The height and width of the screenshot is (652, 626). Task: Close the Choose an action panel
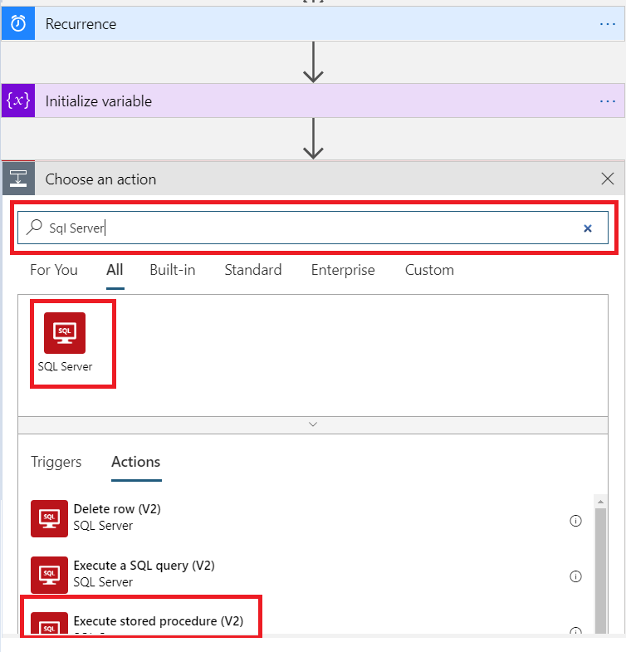[607, 179]
